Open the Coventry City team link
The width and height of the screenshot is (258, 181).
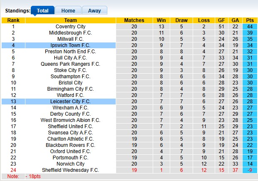(x=70, y=27)
